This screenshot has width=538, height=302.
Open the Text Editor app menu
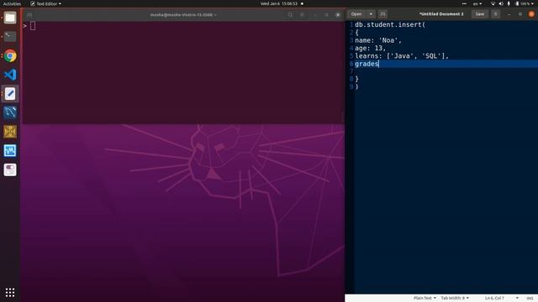[x=45, y=3]
